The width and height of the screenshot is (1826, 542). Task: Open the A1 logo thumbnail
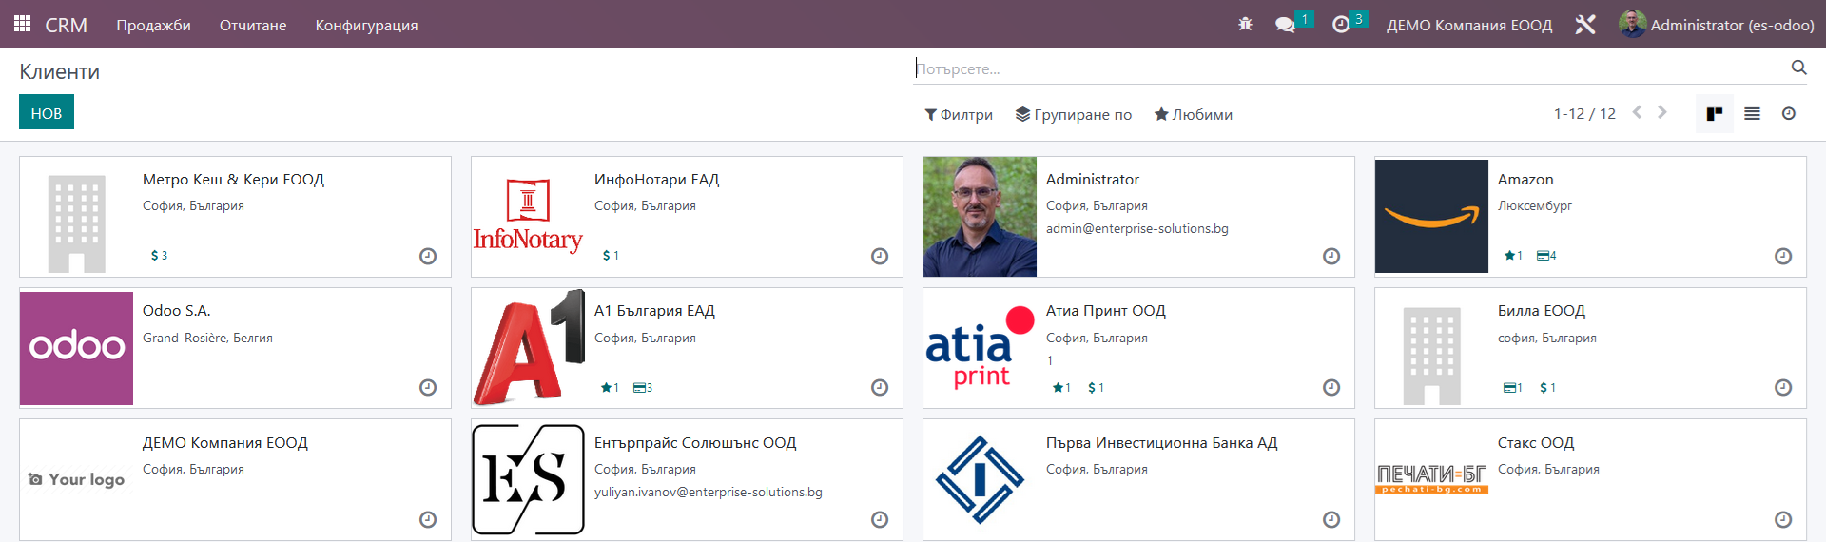click(x=528, y=348)
